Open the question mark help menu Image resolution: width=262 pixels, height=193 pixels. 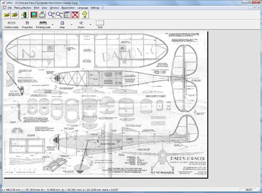click(x=103, y=8)
